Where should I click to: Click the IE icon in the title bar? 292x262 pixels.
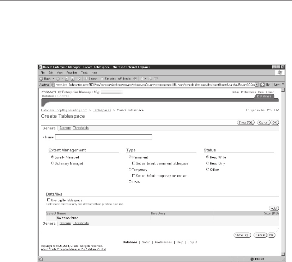point(41,67)
